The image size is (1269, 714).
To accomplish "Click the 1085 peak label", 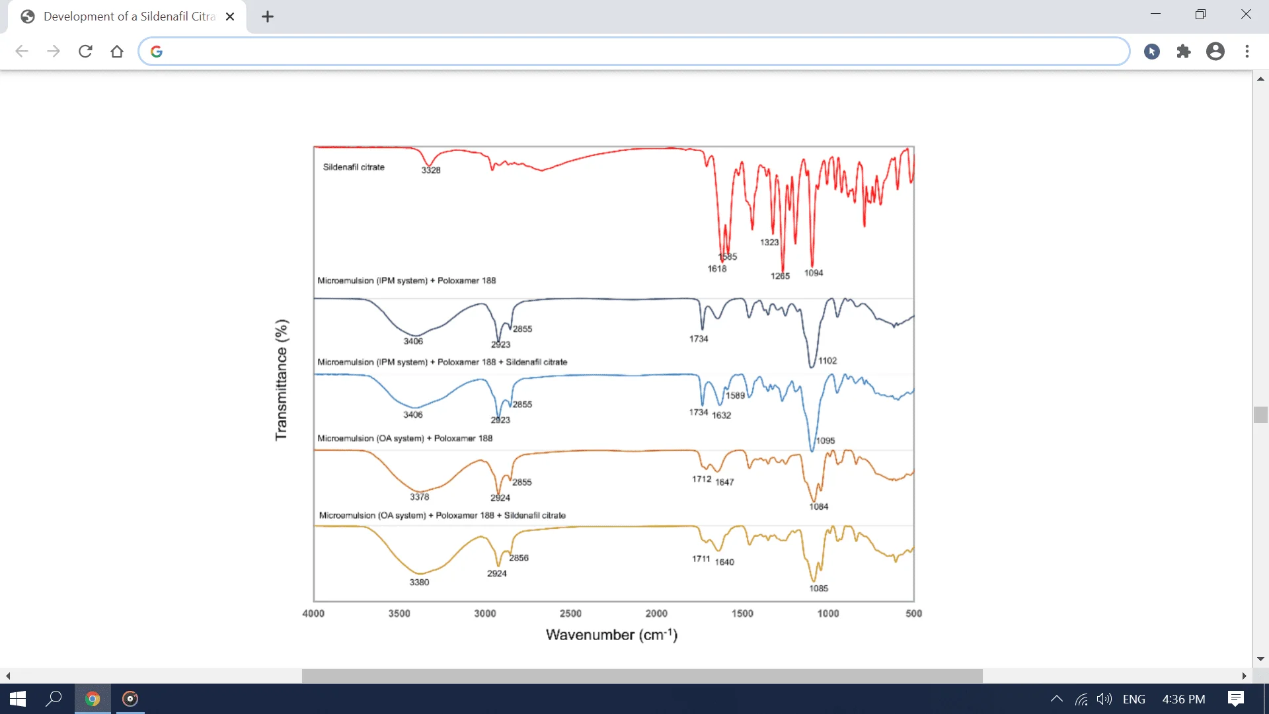I will tap(818, 588).
